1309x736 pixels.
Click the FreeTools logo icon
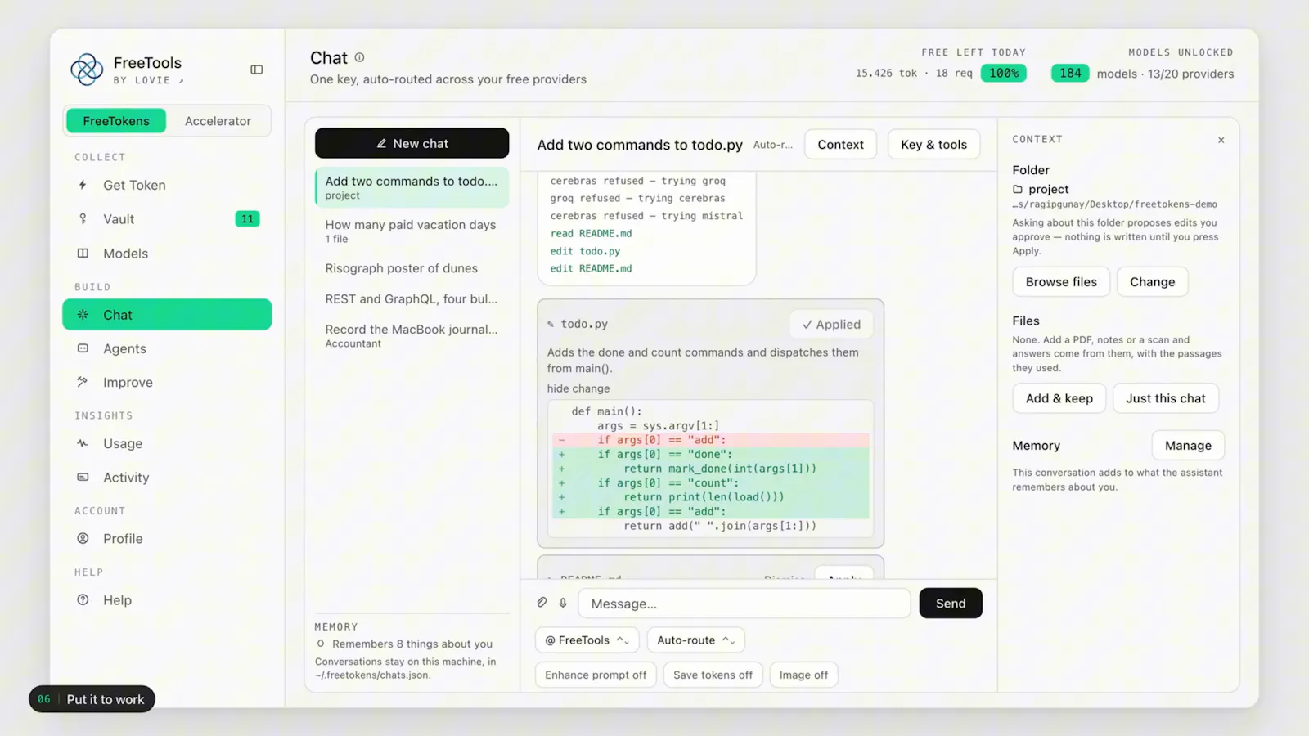87,70
